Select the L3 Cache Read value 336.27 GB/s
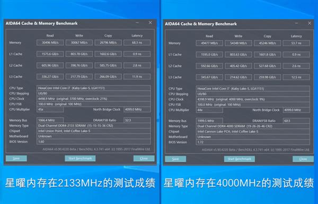Viewport: 318px width, 204px height. click(50, 77)
